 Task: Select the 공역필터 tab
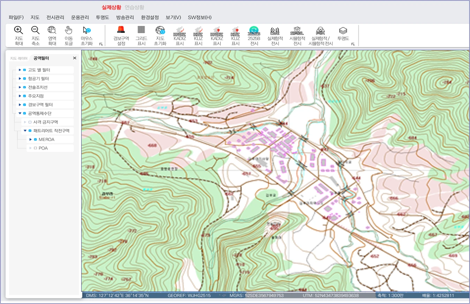(x=41, y=58)
